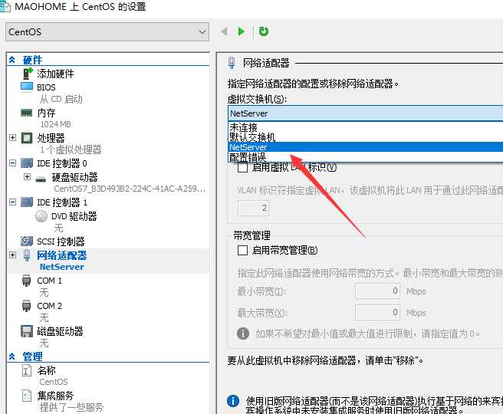Enable the 启用带宽管理 checkbox
The image size is (503, 414).
(242, 250)
